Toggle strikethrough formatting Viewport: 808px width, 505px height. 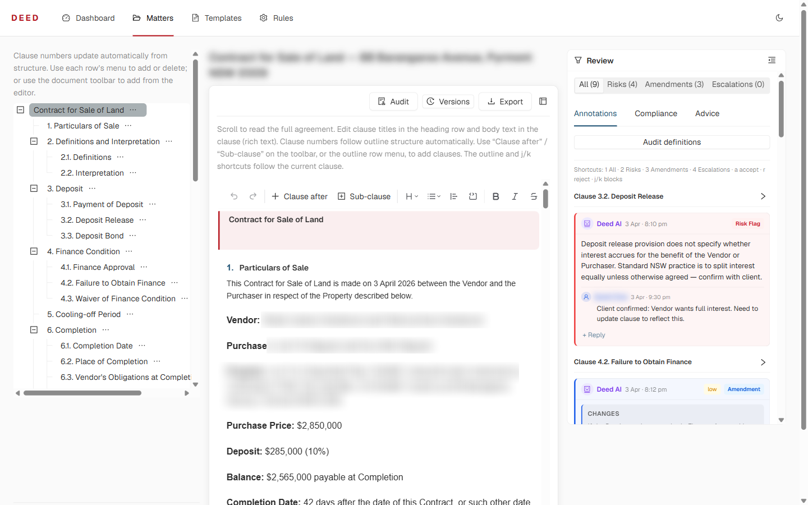tap(534, 196)
